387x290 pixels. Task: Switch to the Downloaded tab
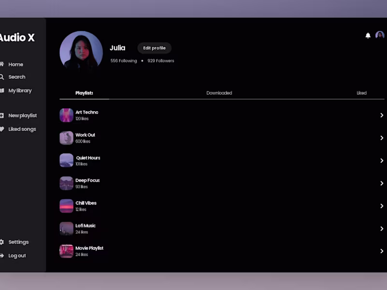point(219,93)
